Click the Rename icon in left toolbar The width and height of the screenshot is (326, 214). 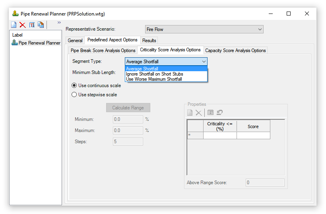[32, 25]
